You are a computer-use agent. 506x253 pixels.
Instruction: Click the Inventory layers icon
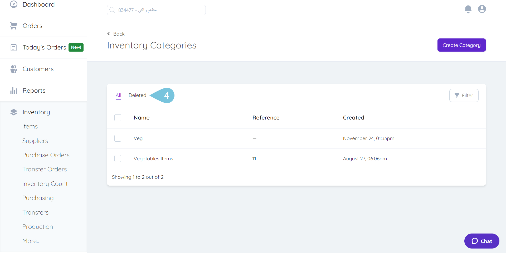click(x=14, y=112)
